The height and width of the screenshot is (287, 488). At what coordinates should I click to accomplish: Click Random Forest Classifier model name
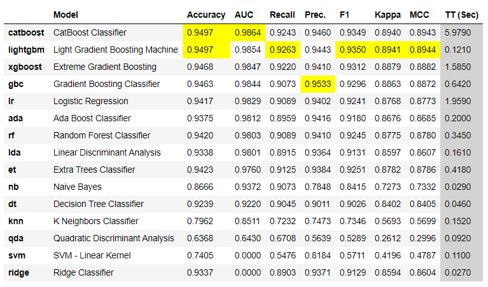[x=102, y=135]
